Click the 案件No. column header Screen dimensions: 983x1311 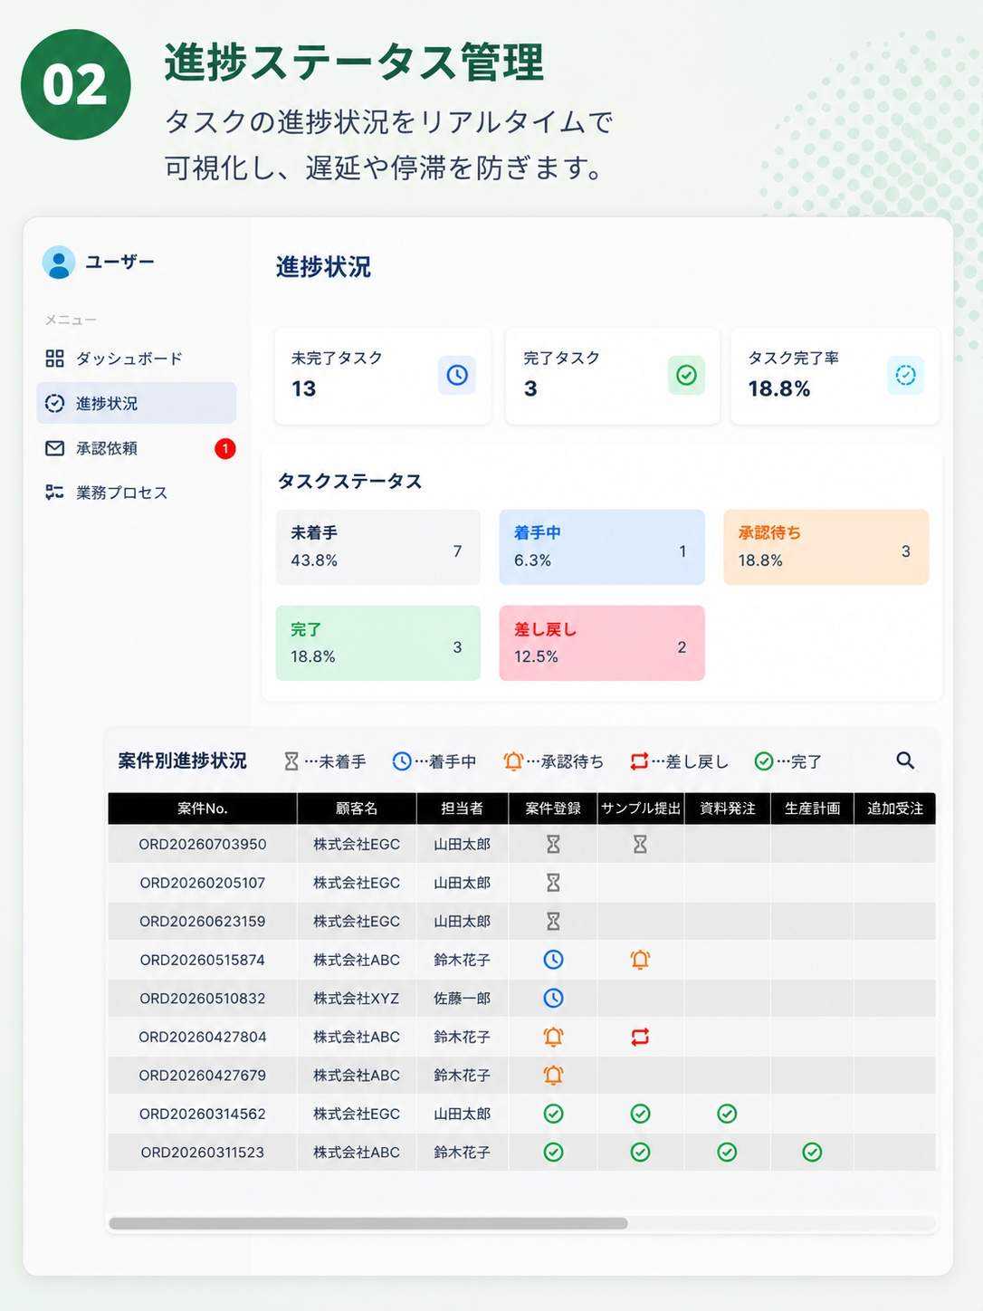point(203,809)
